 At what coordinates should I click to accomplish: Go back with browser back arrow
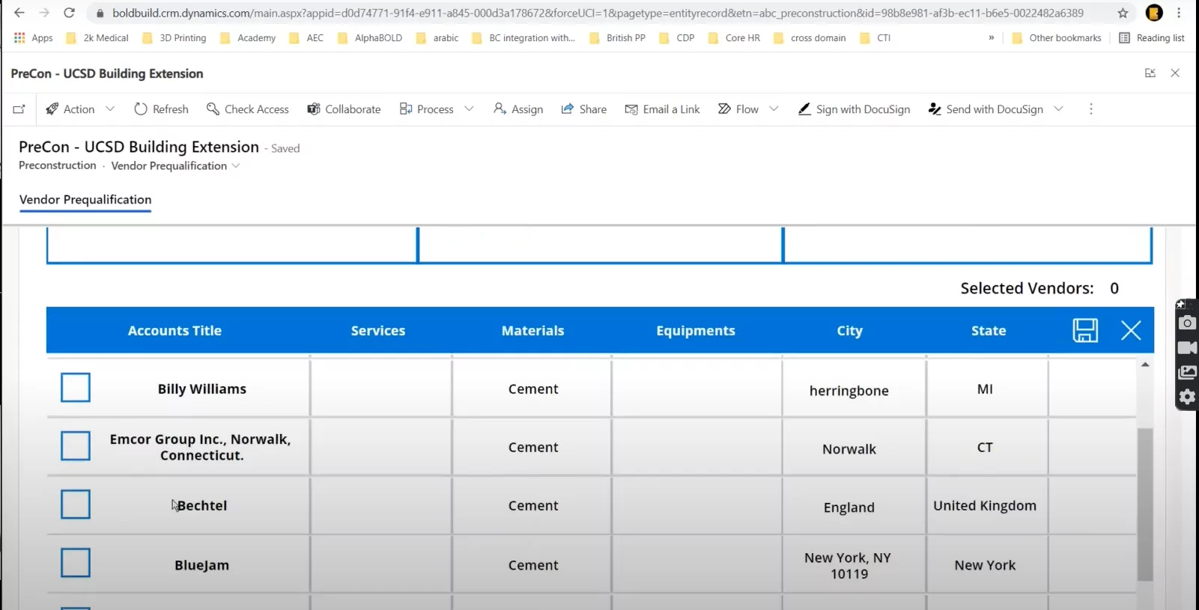coord(19,13)
